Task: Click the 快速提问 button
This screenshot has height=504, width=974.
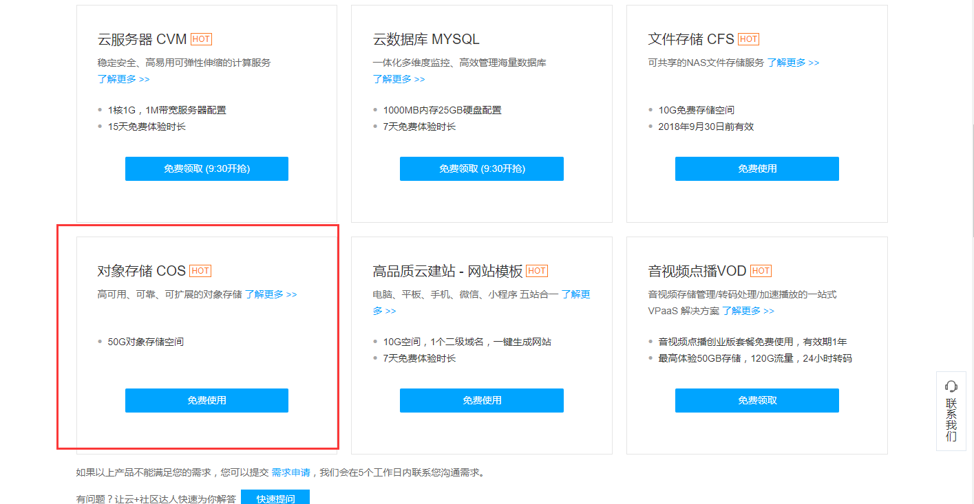Action: [x=275, y=498]
